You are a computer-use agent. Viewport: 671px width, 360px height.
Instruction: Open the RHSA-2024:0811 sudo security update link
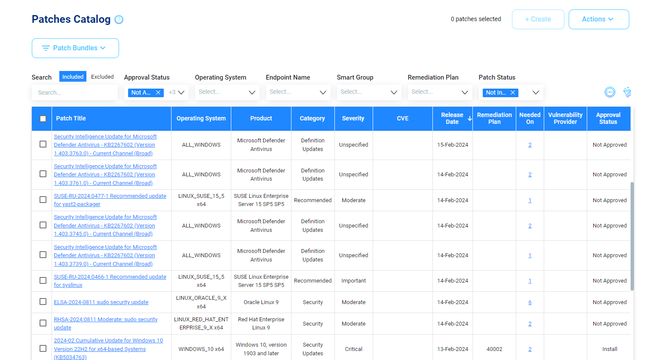pos(105,320)
